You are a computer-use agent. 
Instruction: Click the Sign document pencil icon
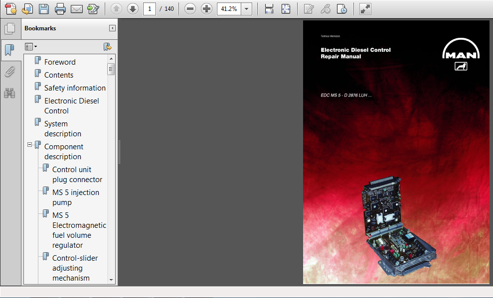(x=309, y=9)
